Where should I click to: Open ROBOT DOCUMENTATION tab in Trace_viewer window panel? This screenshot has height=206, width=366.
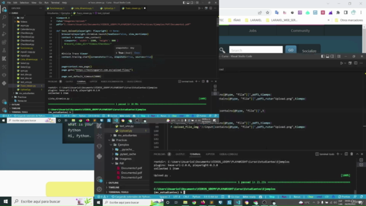pyautogui.click(x=112, y=81)
